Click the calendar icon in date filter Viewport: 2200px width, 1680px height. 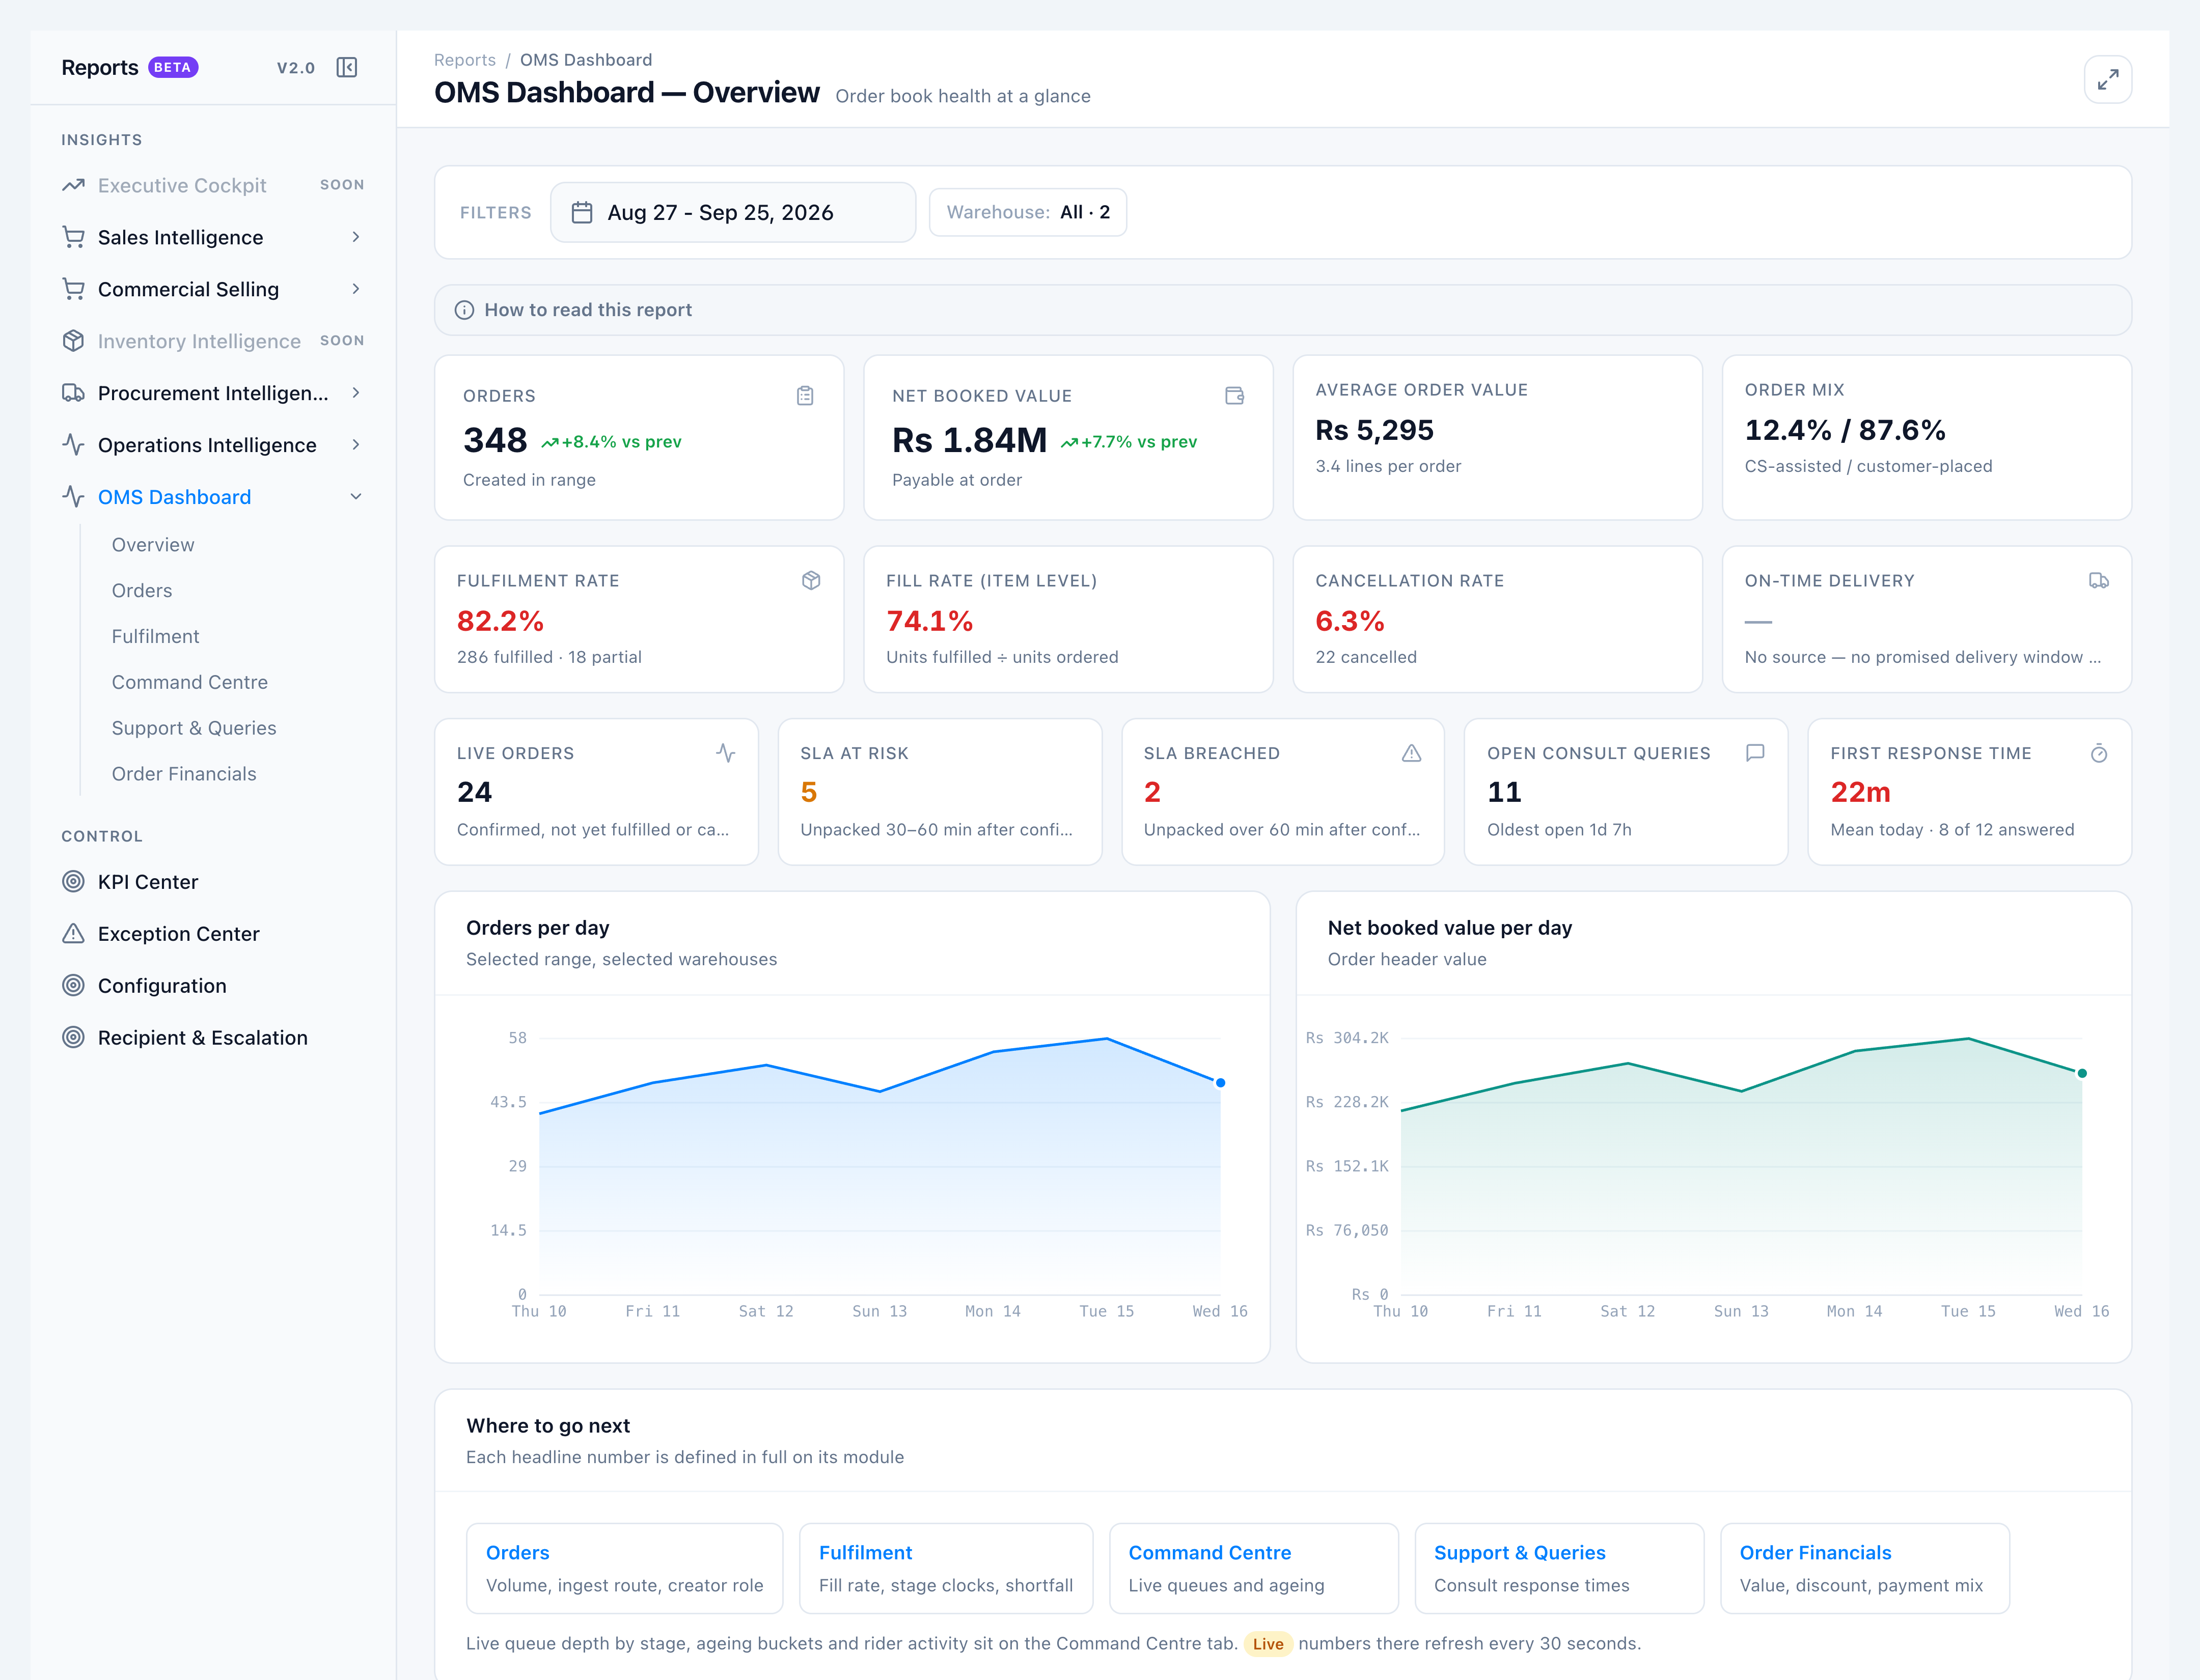pos(581,212)
